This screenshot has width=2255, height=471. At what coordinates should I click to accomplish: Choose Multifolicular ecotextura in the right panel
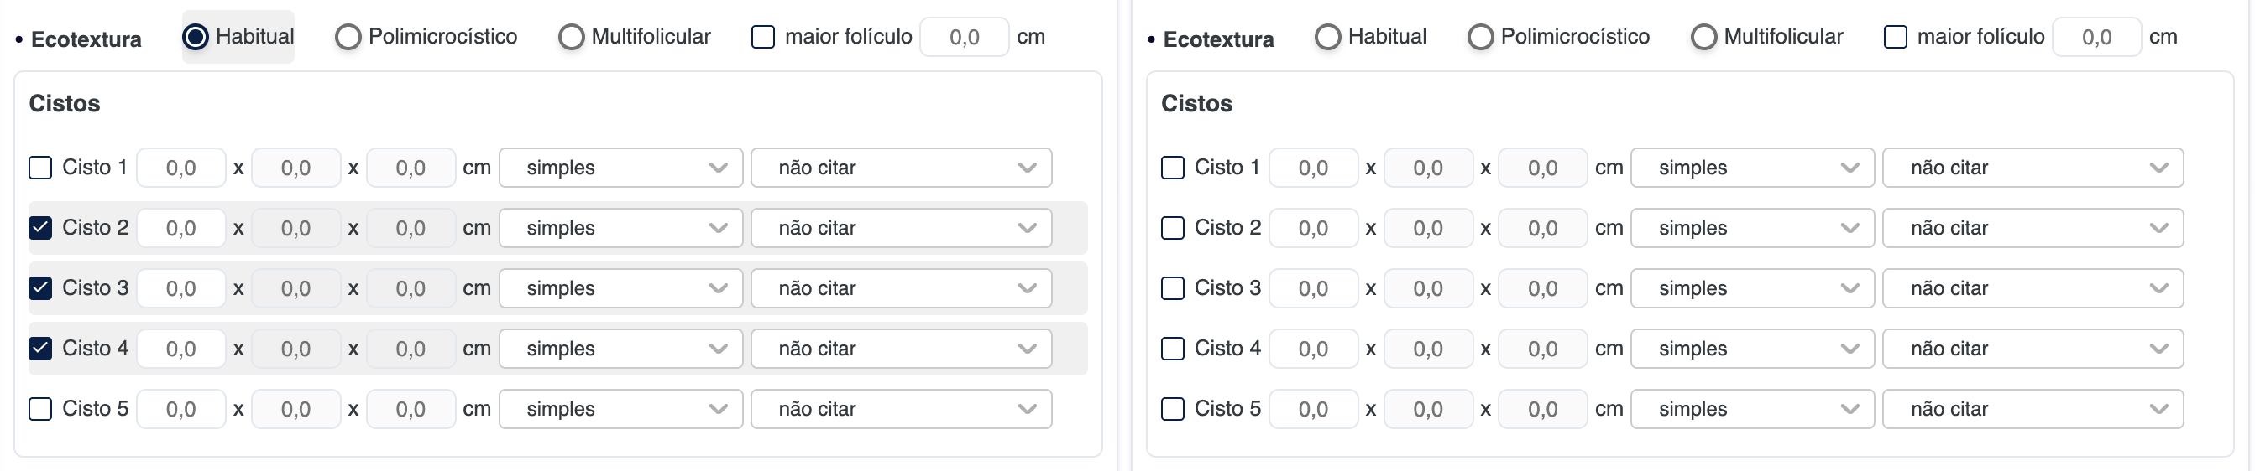click(1703, 37)
